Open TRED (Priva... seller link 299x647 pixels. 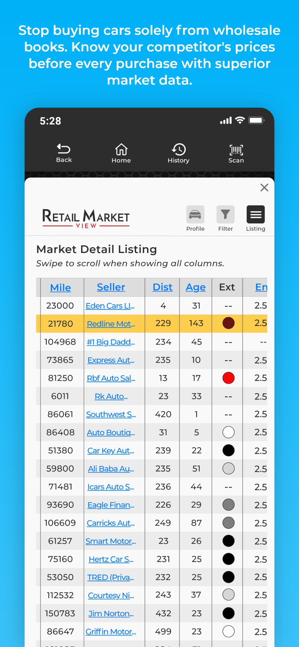pyautogui.click(x=111, y=577)
